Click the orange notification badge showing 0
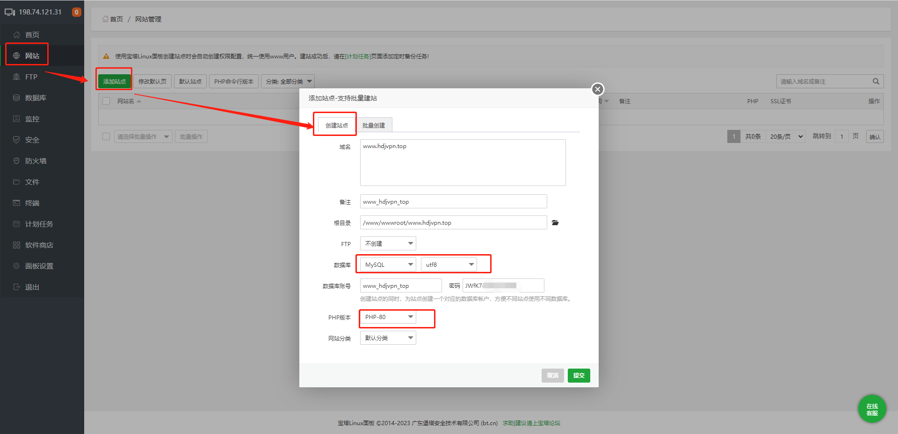 76,12
